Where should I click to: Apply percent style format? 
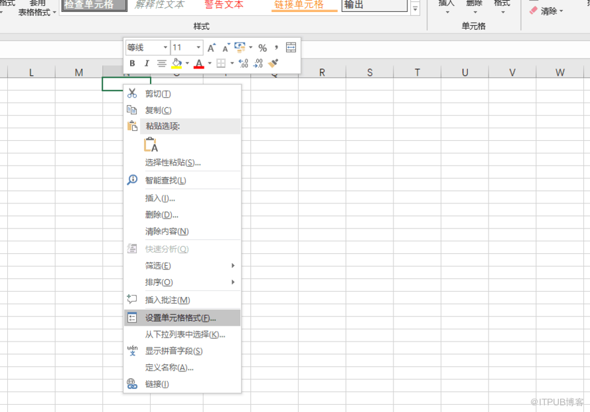click(262, 48)
